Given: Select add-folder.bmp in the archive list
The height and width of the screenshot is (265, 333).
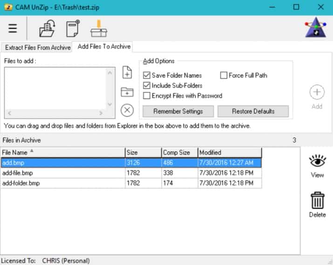Looking at the screenshot, I should (21, 183).
